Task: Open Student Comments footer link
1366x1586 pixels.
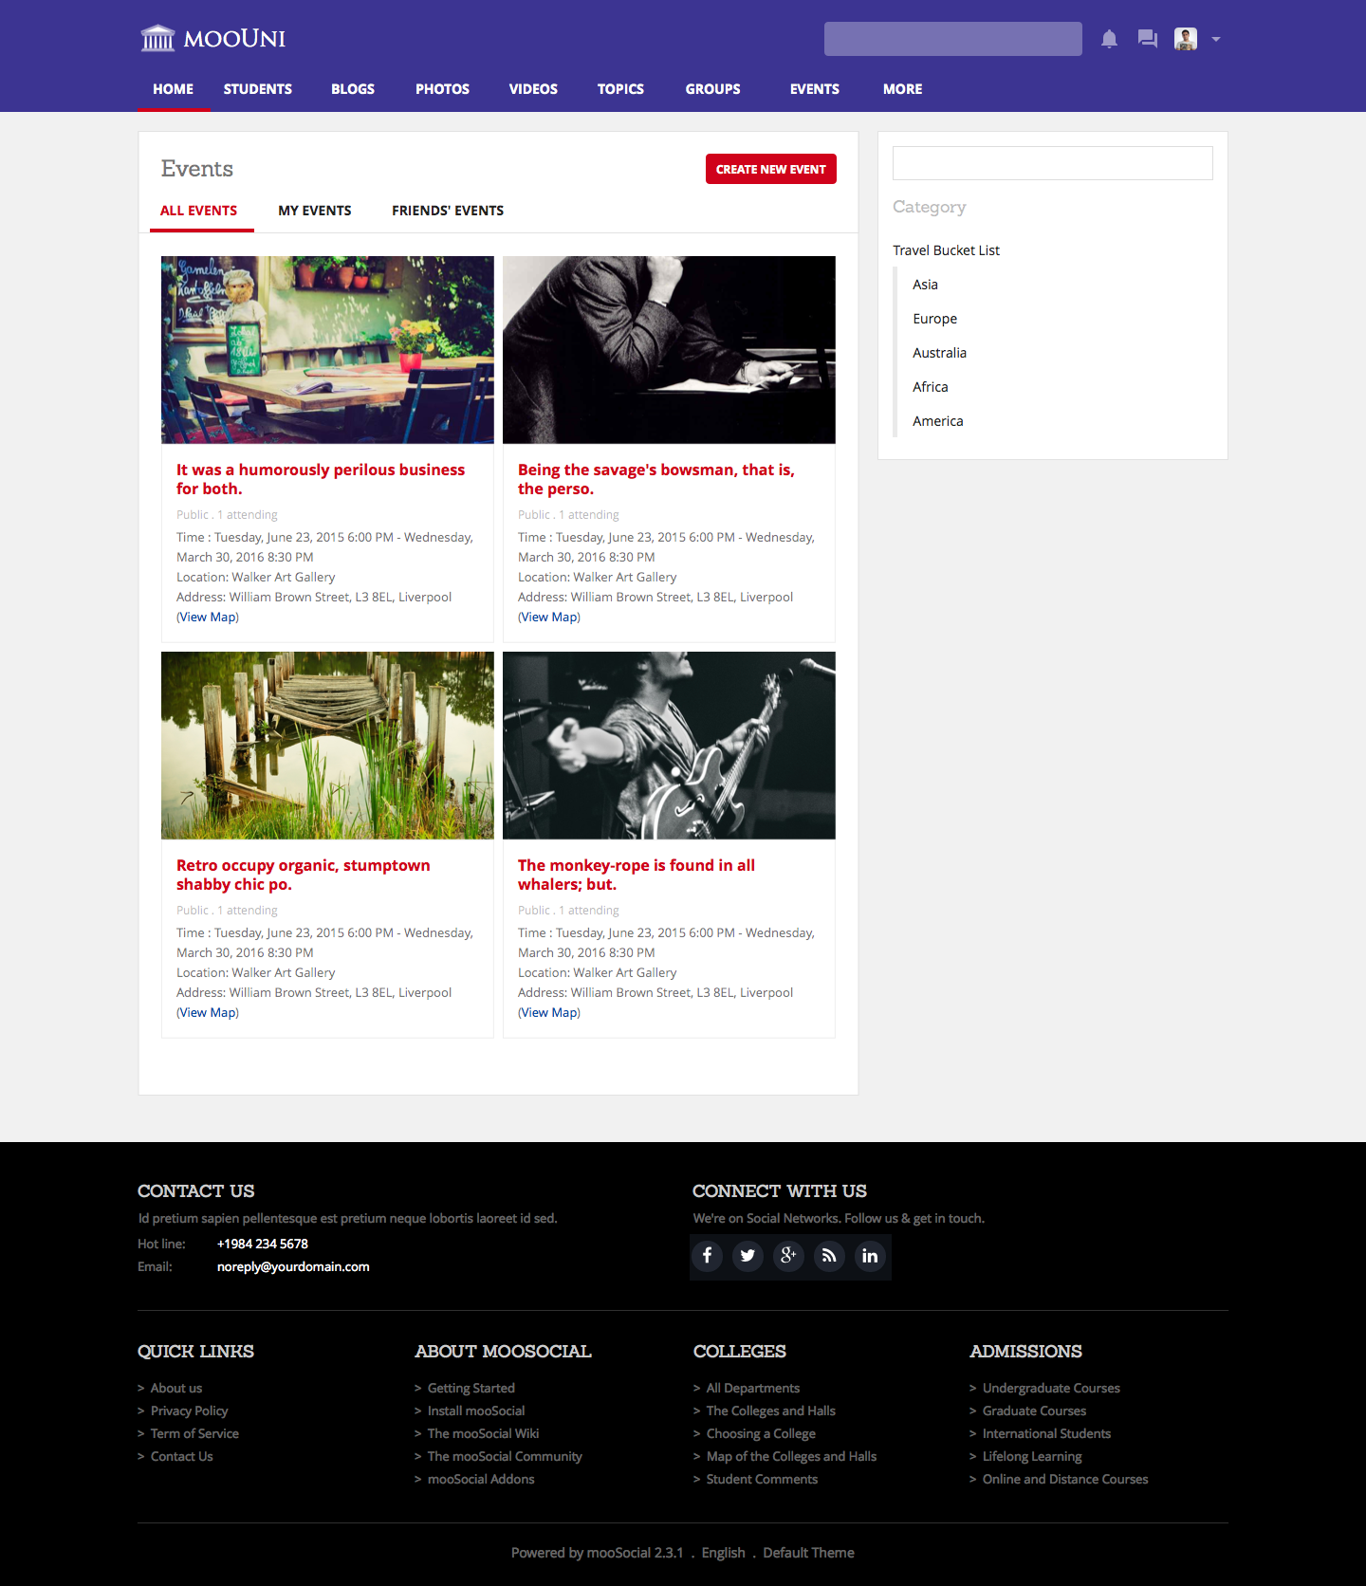Action: coord(762,1480)
